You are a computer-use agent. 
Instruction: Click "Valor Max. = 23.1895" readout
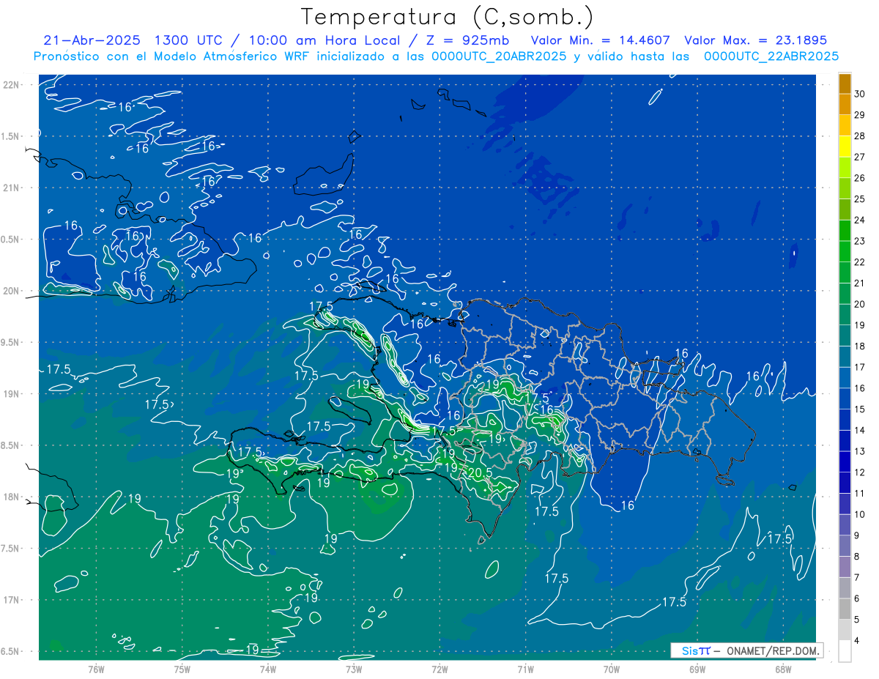(755, 40)
